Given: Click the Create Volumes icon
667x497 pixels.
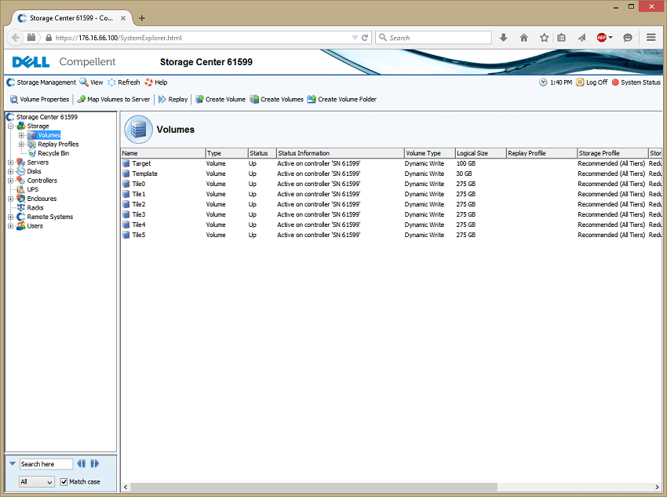Looking at the screenshot, I should 254,99.
